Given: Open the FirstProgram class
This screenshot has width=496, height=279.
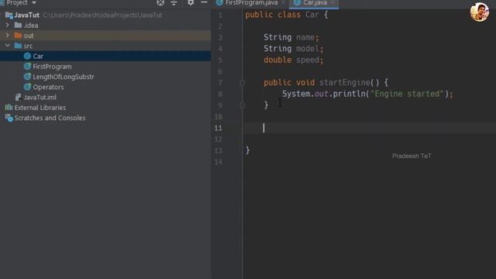Looking at the screenshot, I should click(x=52, y=67).
